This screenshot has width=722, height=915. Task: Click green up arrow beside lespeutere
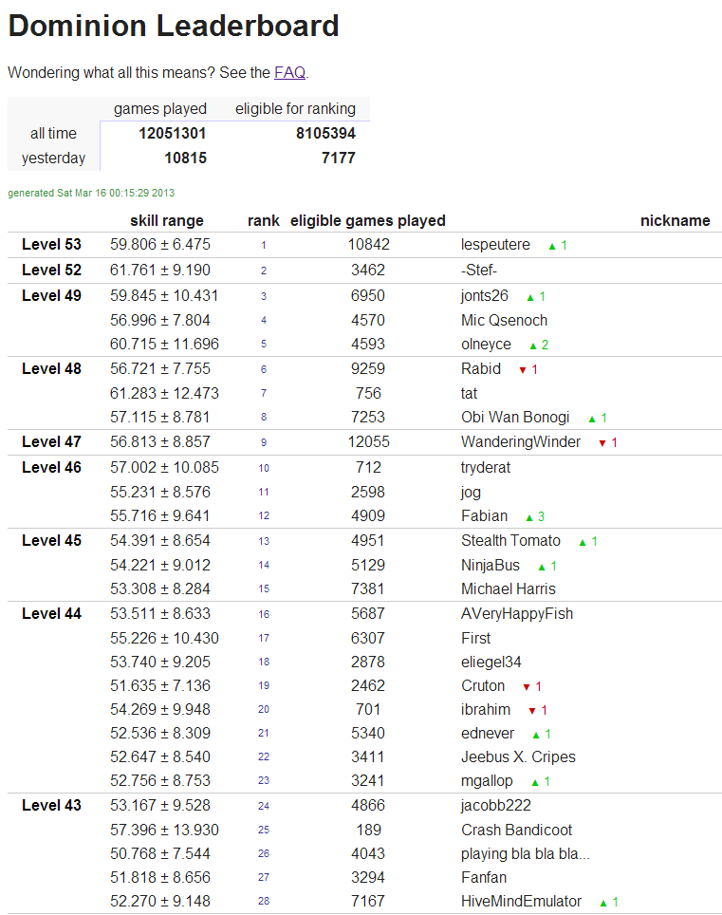click(551, 246)
